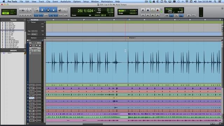Open the Track menu

coord(41,1)
